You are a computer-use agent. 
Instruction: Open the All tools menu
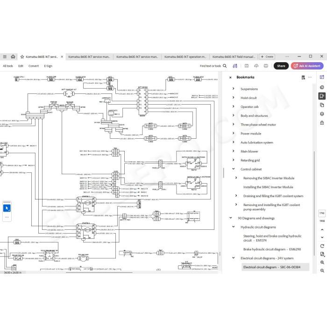tap(8, 66)
